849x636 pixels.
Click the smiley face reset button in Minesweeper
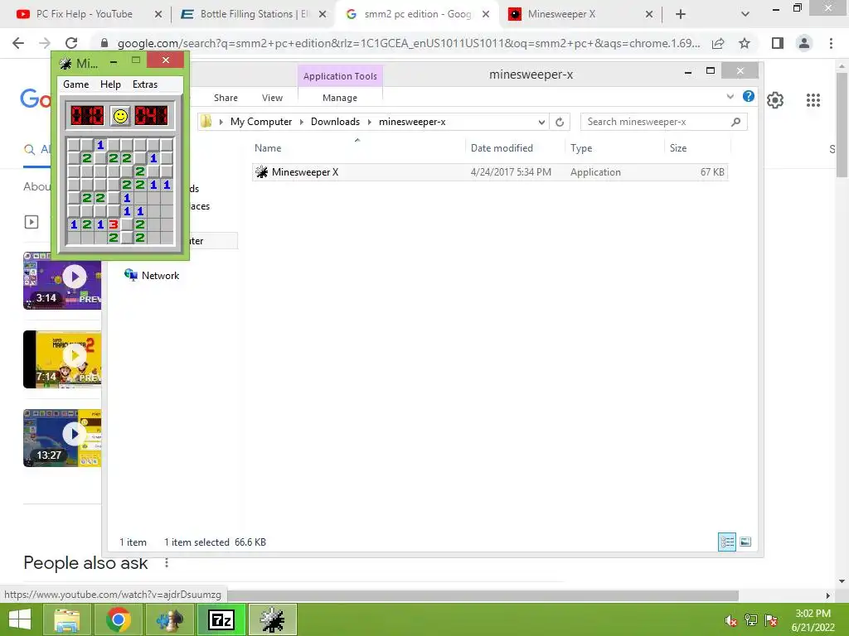click(120, 116)
